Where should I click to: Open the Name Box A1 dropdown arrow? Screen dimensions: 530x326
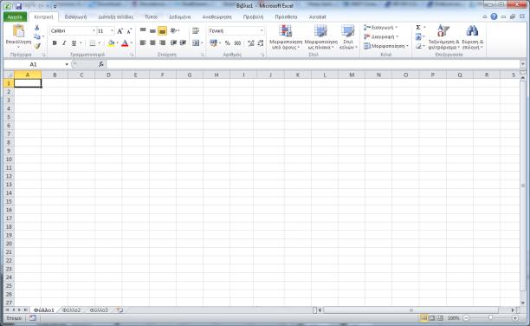(x=67, y=64)
